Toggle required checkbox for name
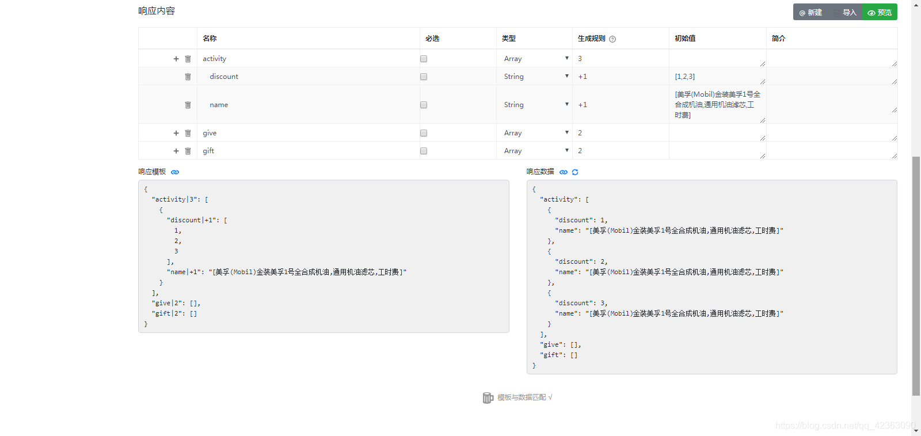This screenshot has height=436, width=921. click(424, 105)
